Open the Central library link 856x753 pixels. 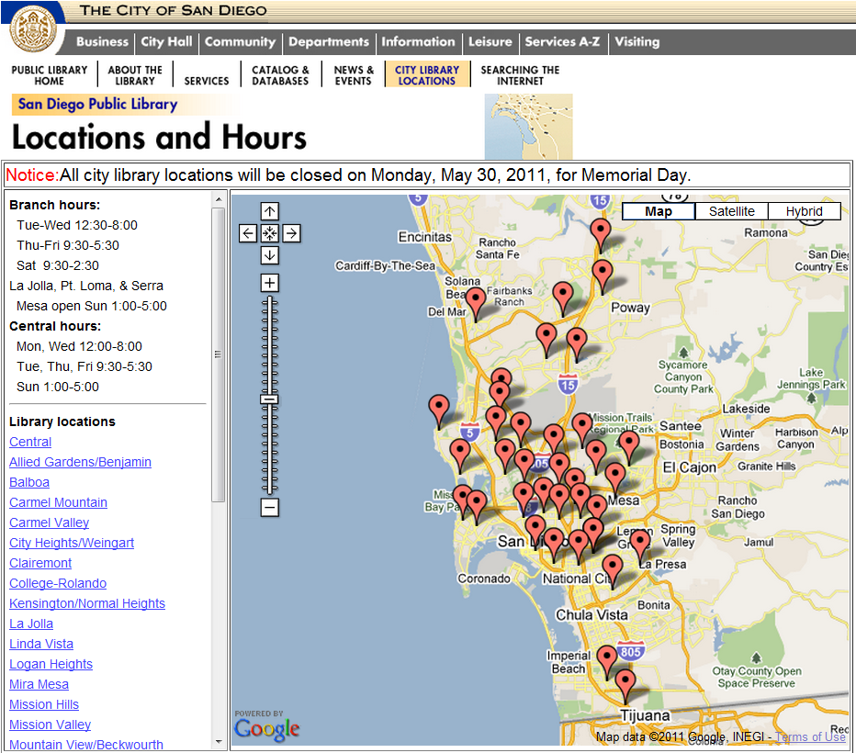(30, 442)
